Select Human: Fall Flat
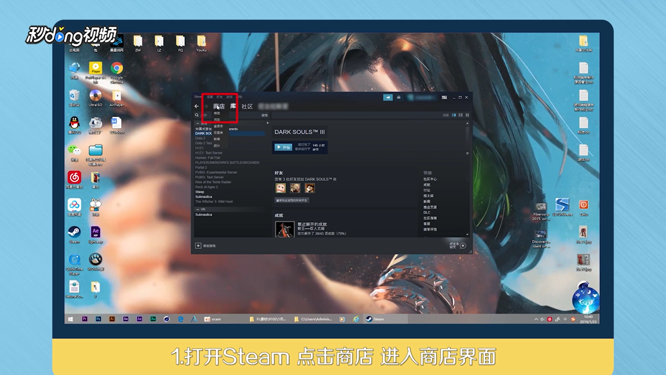666x375 pixels. (x=207, y=158)
